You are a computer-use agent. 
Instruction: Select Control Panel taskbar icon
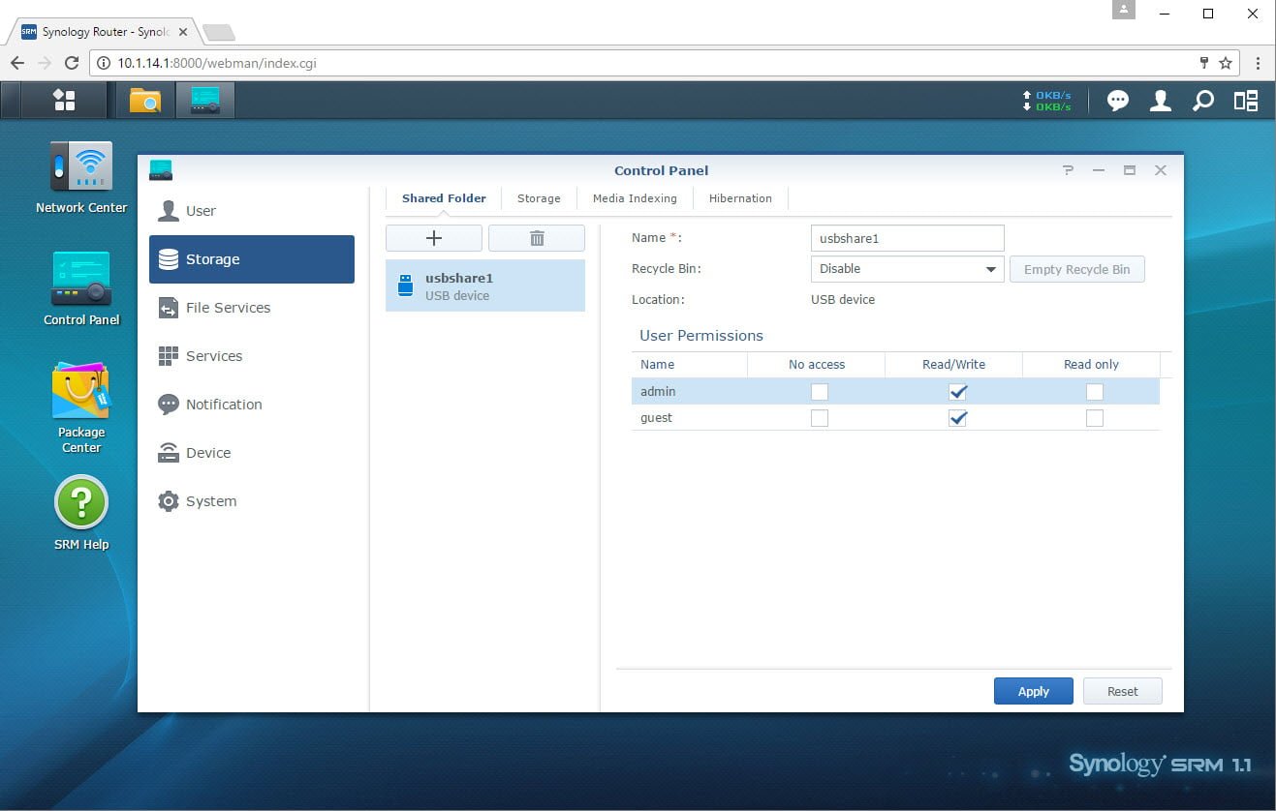click(205, 100)
